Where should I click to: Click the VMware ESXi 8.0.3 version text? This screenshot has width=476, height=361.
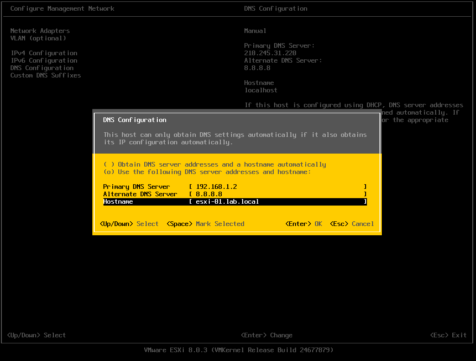[238, 350]
